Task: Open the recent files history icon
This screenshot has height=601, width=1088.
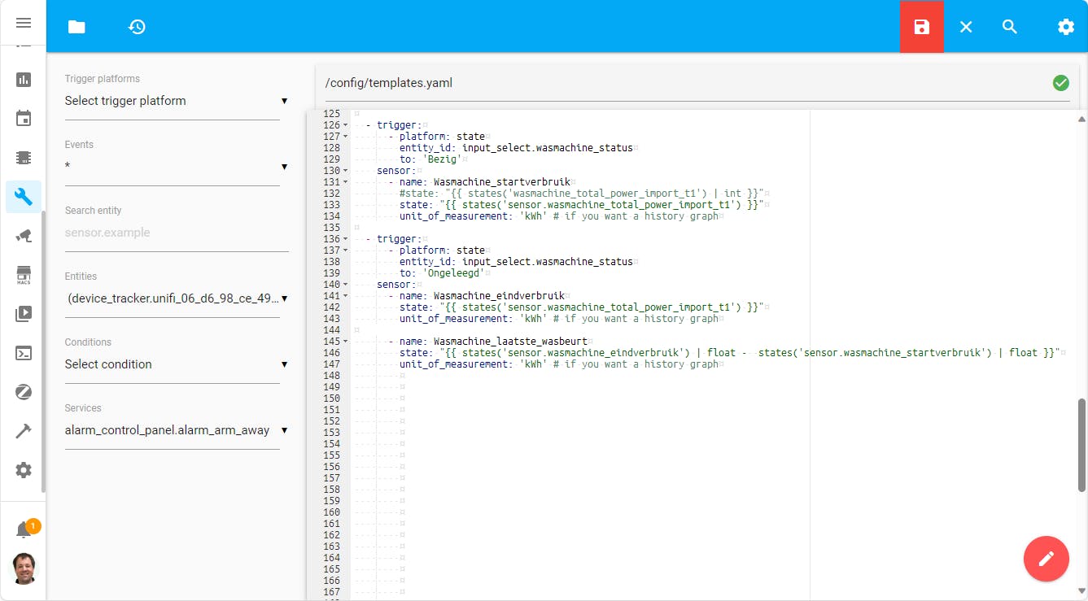Action: (x=137, y=27)
